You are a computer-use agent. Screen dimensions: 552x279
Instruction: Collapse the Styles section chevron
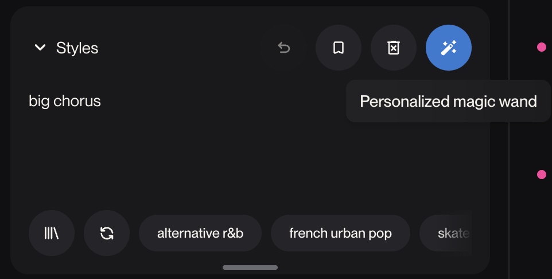click(x=40, y=48)
